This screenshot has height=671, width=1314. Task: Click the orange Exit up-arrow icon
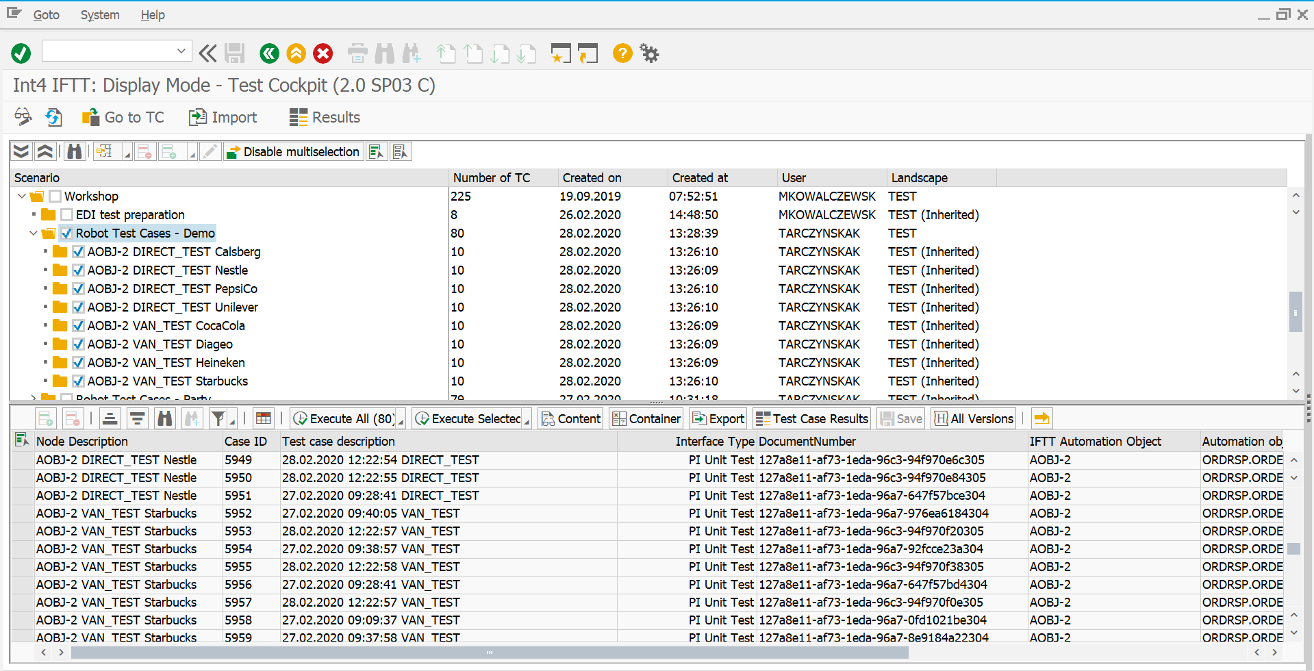tap(296, 53)
